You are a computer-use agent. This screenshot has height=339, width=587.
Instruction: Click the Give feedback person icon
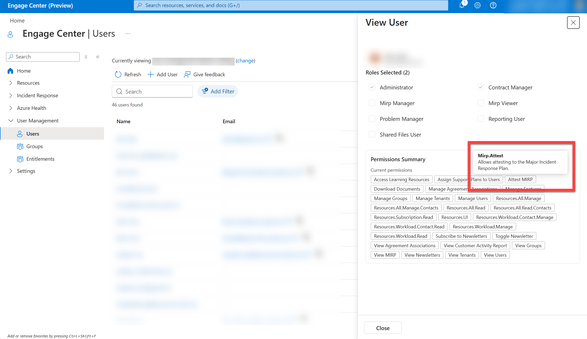click(x=187, y=74)
